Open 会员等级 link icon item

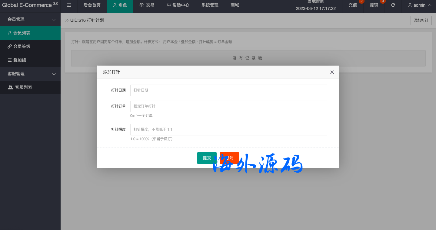pyautogui.click(x=22, y=47)
